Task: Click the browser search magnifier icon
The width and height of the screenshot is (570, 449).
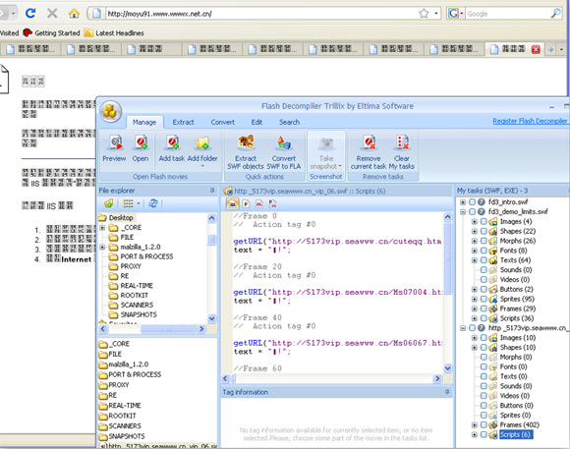Action: coord(555,14)
